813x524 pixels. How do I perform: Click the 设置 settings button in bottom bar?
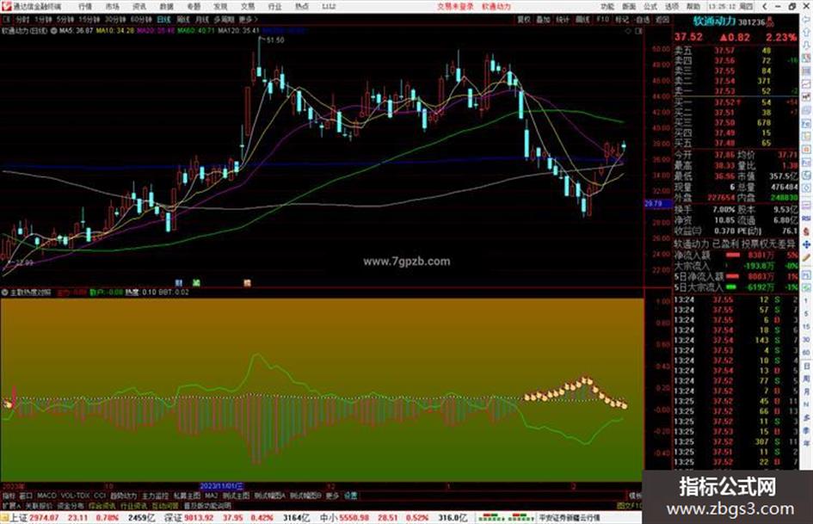(351, 496)
